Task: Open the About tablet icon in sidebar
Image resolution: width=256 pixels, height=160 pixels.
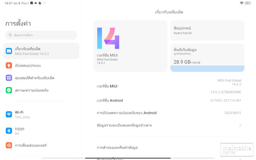Action: click(x=9, y=51)
